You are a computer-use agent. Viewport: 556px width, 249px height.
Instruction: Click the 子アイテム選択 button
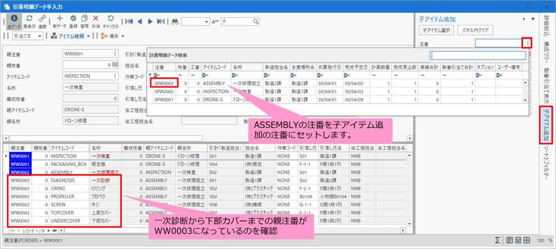pyautogui.click(x=436, y=30)
